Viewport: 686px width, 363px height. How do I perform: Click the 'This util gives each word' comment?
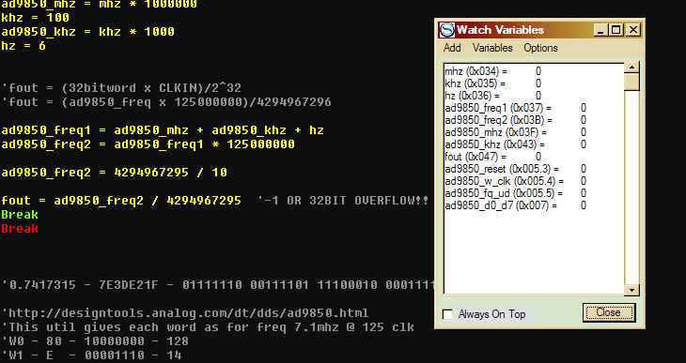[x=209, y=326]
